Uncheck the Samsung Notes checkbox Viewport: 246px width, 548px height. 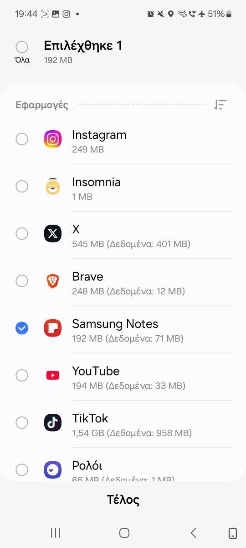click(x=22, y=328)
